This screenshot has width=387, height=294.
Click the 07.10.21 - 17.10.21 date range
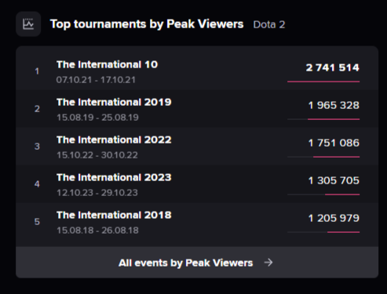96,80
